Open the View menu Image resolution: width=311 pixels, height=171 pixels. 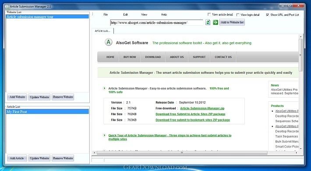pos(144,14)
